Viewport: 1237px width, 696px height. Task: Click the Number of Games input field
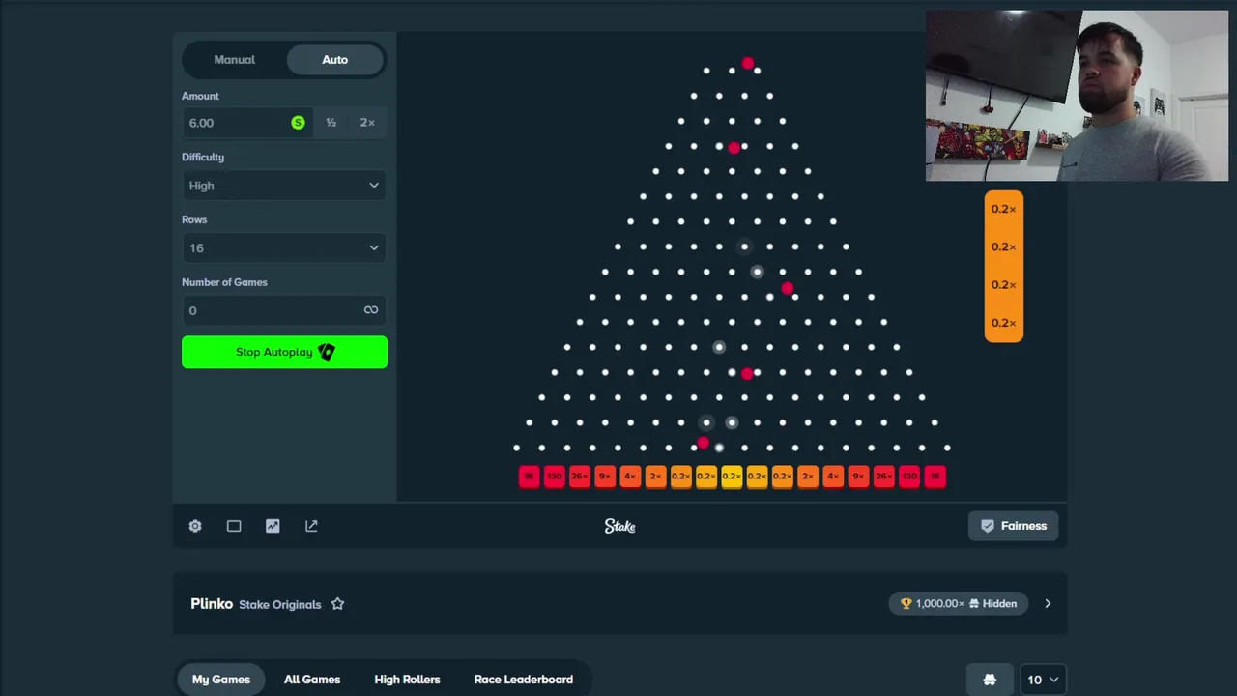click(284, 310)
